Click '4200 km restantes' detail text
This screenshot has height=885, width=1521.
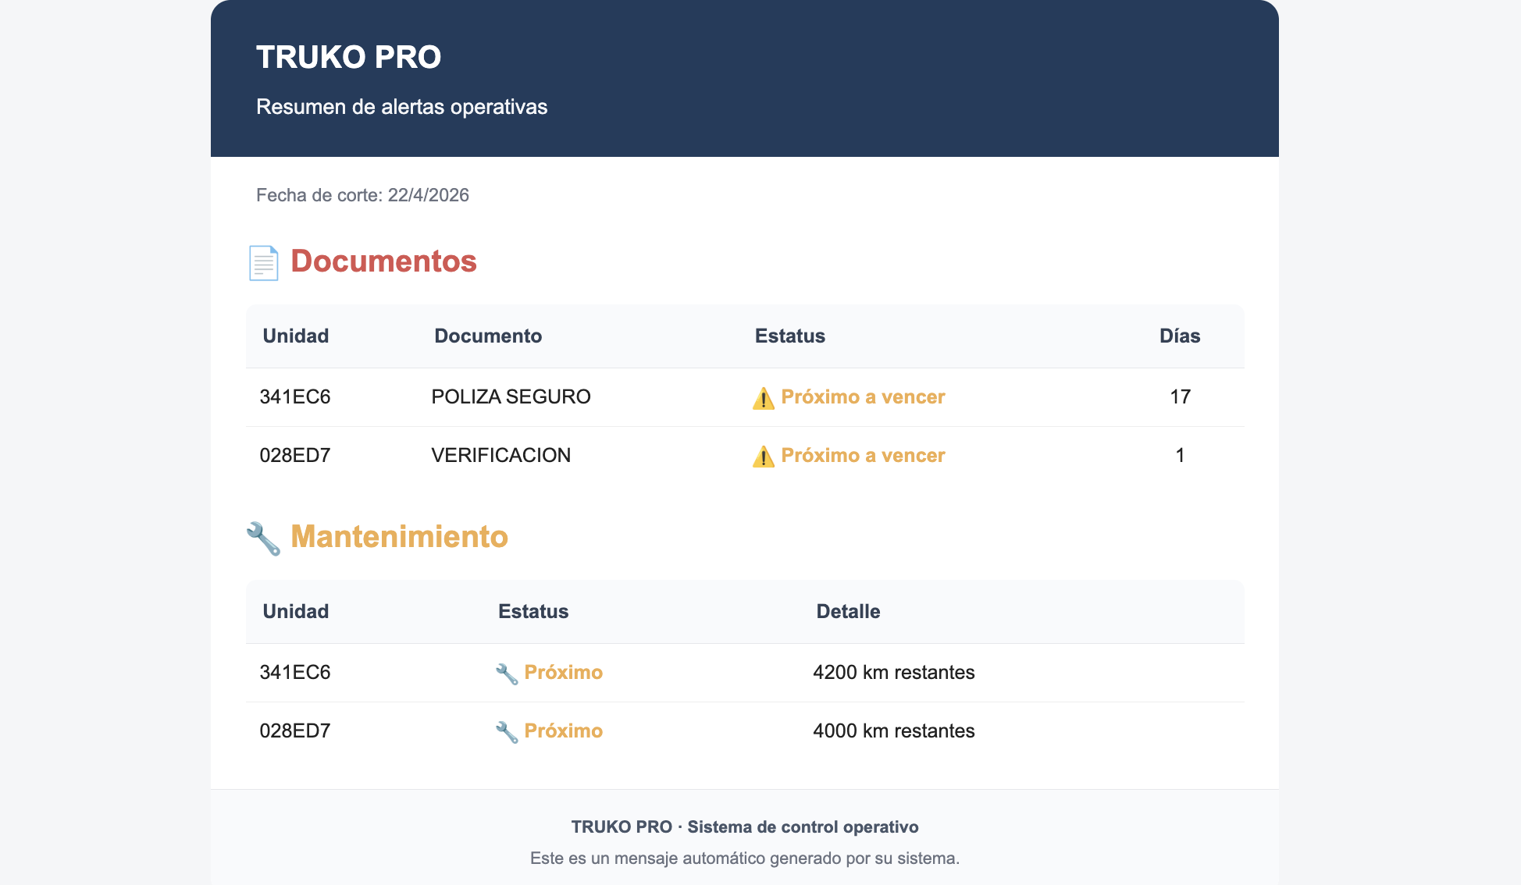click(x=893, y=673)
